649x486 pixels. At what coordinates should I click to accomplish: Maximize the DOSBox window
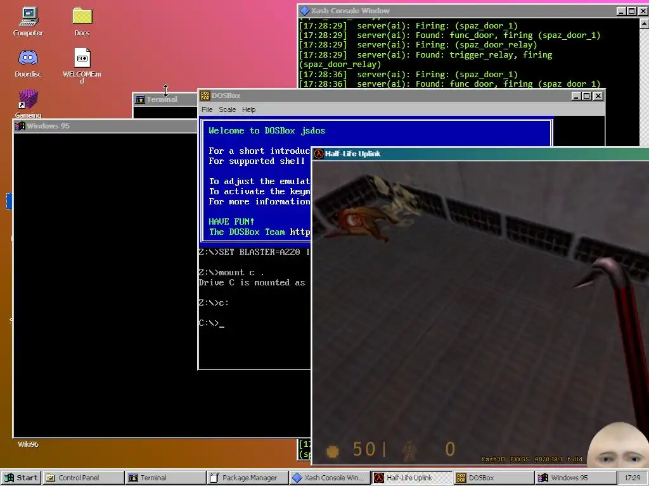(586, 96)
